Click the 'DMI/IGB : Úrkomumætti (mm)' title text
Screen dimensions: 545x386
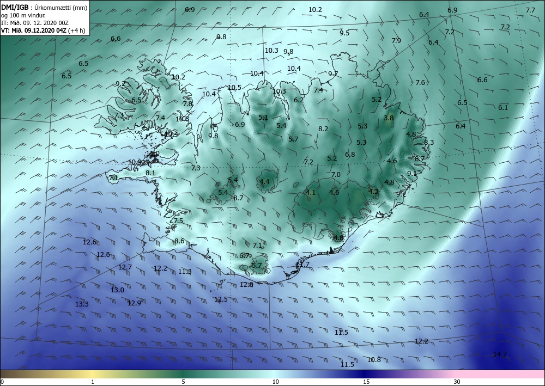pos(44,8)
